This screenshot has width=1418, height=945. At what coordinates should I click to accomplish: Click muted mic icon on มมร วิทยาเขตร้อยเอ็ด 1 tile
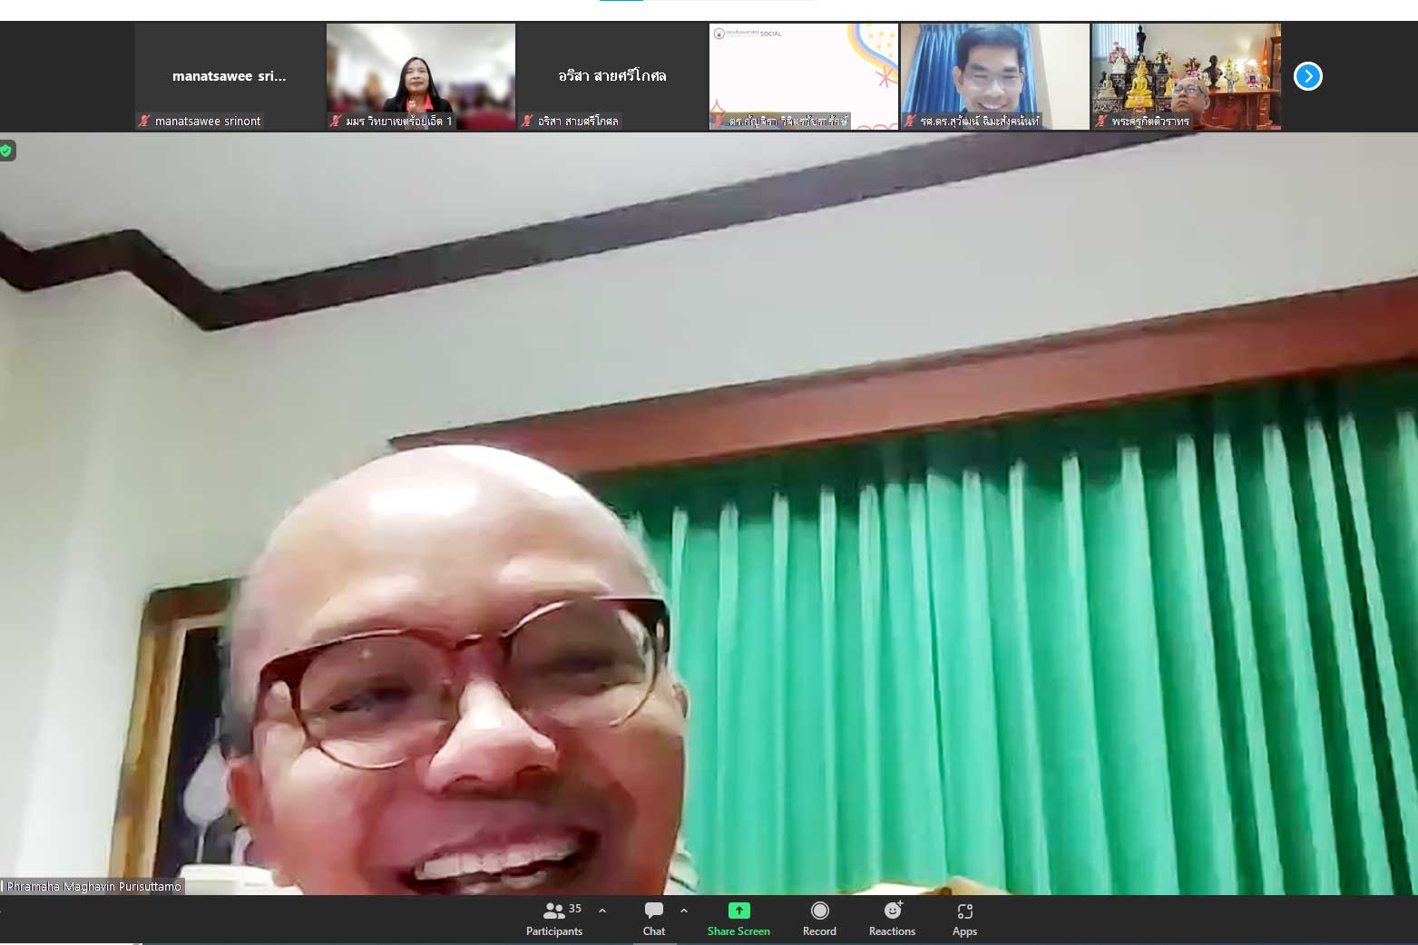(x=336, y=121)
